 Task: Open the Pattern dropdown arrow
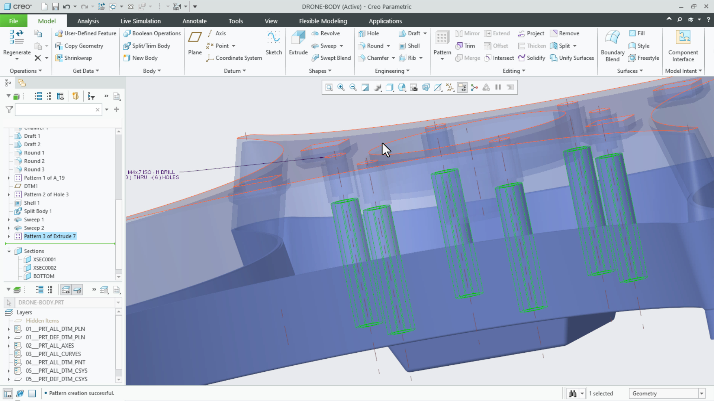pyautogui.click(x=442, y=59)
